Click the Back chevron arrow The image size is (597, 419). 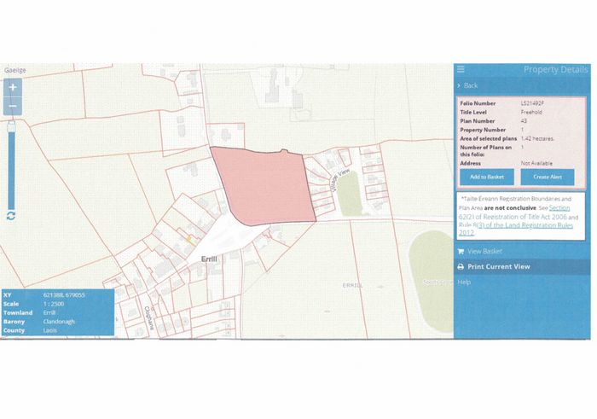[x=459, y=85]
